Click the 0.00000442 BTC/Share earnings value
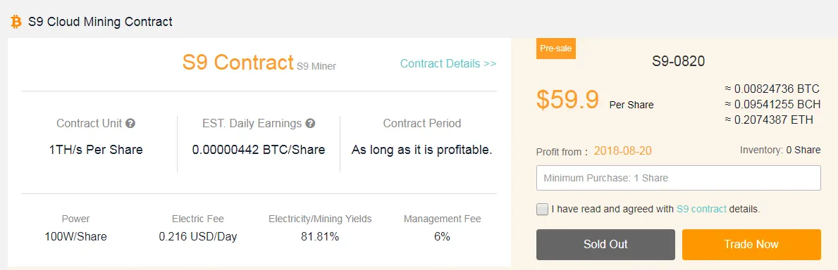Image resolution: width=838 pixels, height=270 pixels. point(259,150)
